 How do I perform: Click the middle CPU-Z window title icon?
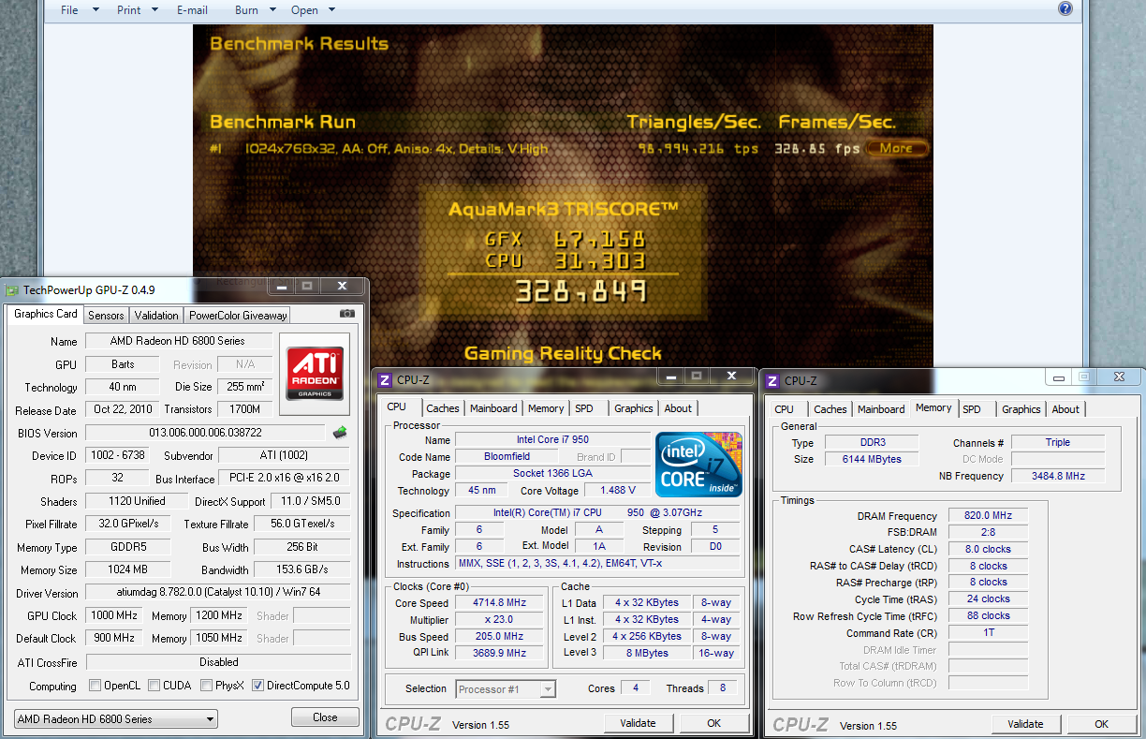(x=385, y=379)
